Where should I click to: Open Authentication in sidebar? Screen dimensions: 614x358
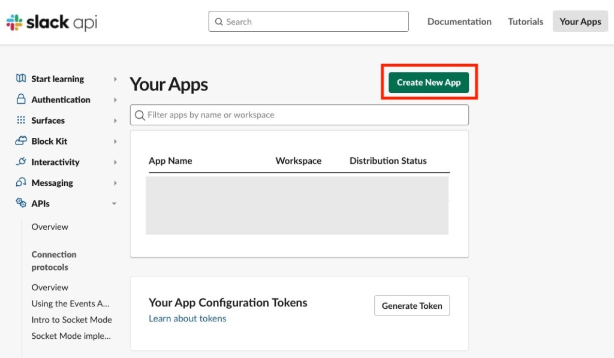point(61,100)
